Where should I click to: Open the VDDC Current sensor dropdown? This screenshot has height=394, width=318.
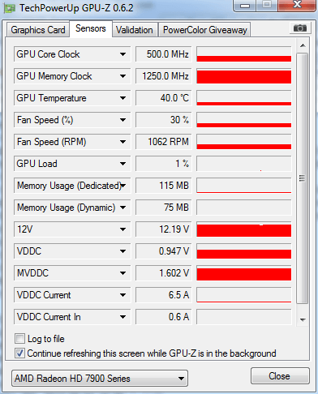(x=122, y=295)
